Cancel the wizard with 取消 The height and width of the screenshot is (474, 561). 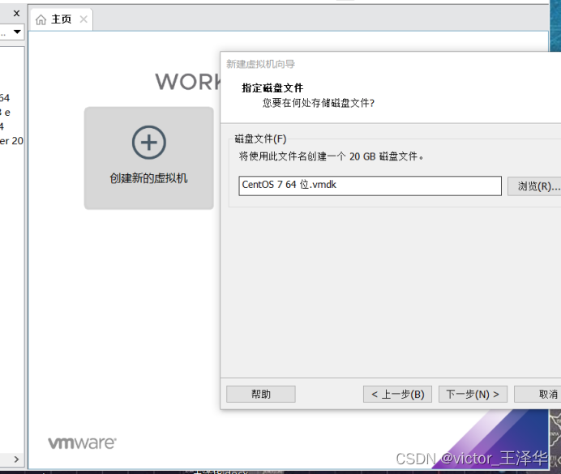(x=538, y=394)
